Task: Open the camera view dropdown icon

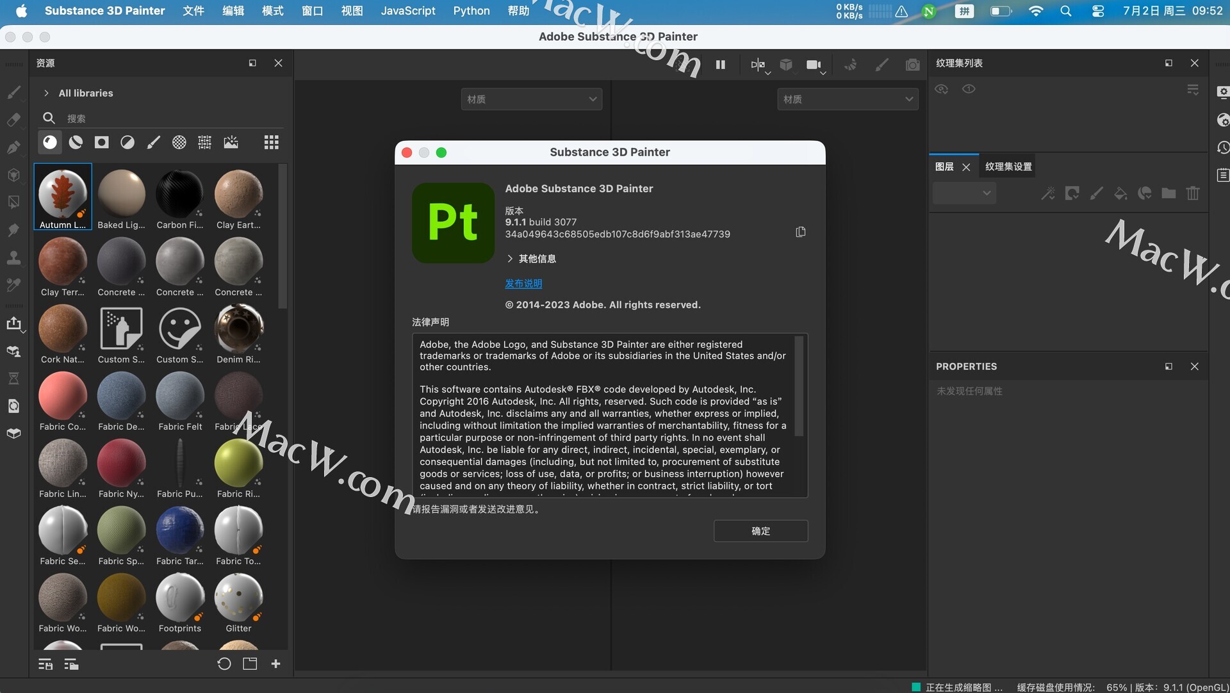Action: click(816, 65)
